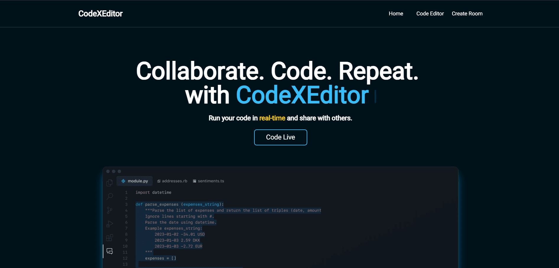
Task: Click the 'Example expenses_string:' line
Action: click(174, 228)
